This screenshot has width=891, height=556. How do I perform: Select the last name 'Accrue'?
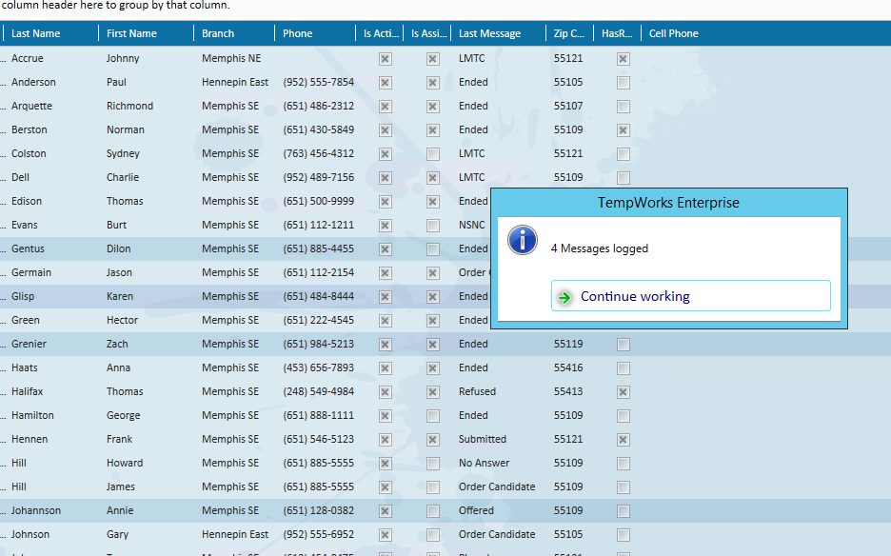click(x=28, y=58)
